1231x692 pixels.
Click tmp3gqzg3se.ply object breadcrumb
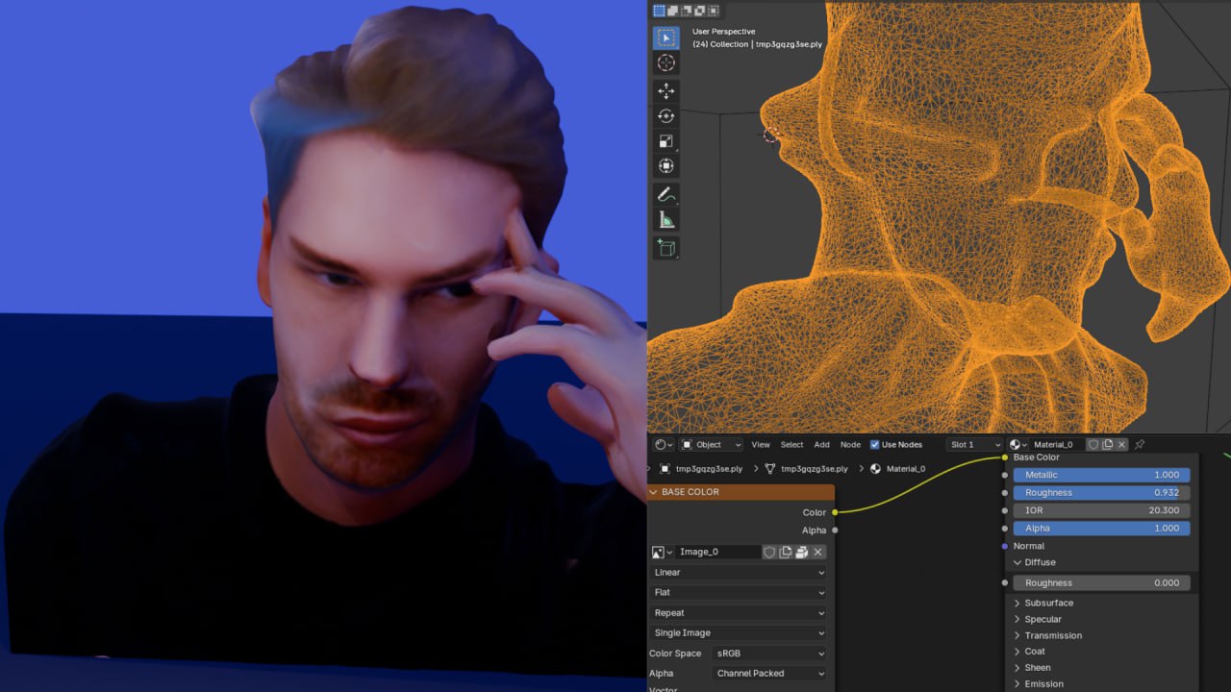[703, 469]
